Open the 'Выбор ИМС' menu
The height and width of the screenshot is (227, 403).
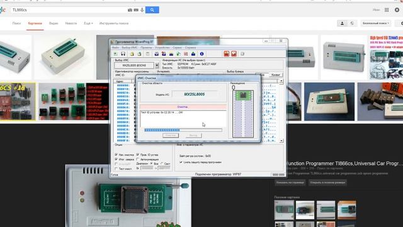click(x=130, y=48)
